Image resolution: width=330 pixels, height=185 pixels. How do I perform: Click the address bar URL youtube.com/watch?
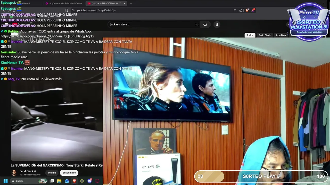pos(96,10)
